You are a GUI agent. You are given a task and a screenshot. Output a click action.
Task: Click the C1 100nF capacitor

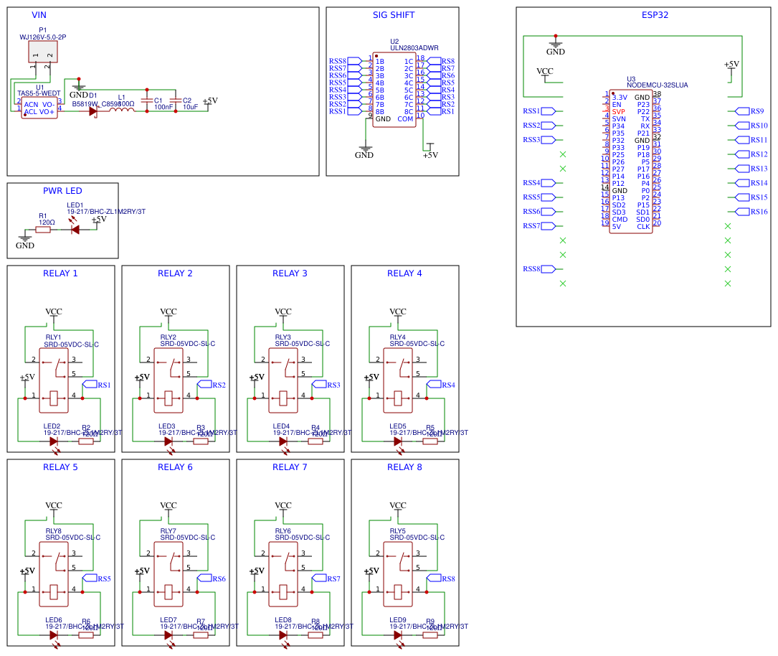click(x=147, y=100)
